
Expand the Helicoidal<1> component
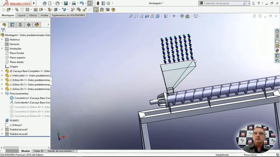2,75
